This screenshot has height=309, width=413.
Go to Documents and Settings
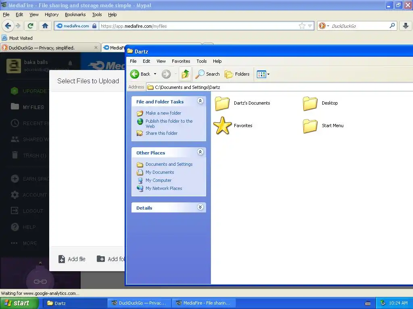pos(169,164)
